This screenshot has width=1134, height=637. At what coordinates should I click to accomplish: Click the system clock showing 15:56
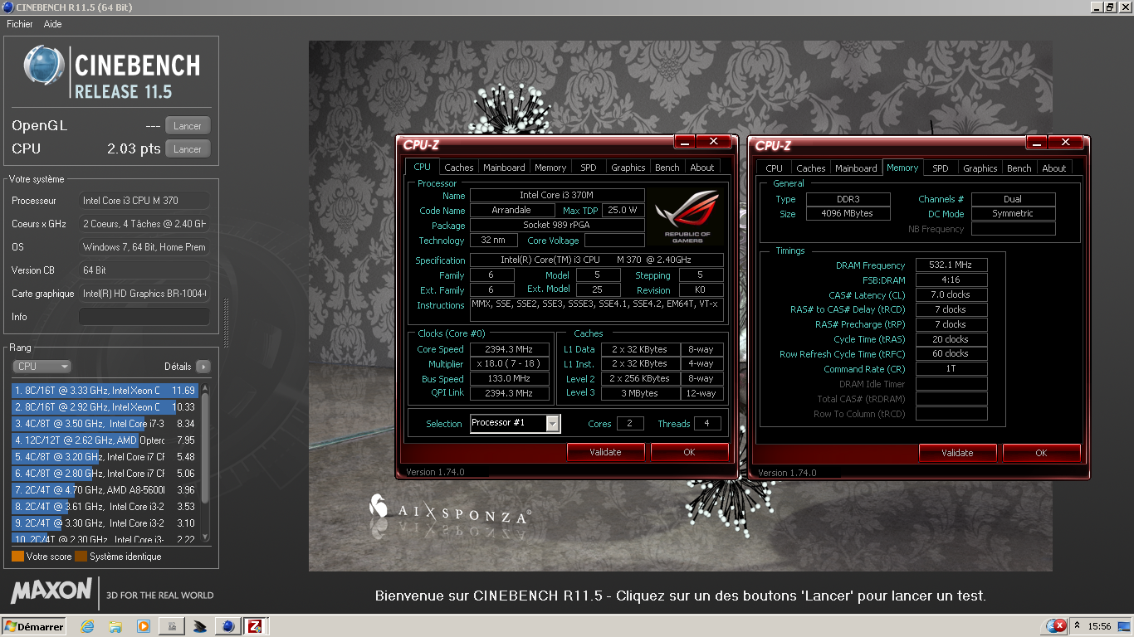(1099, 626)
